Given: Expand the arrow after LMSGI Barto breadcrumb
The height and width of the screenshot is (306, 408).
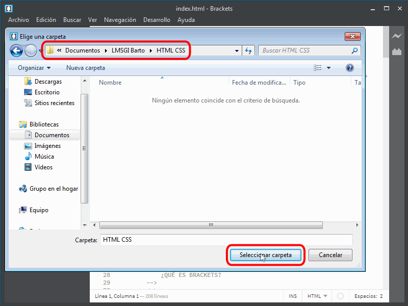Looking at the screenshot, I should click(x=150, y=50).
